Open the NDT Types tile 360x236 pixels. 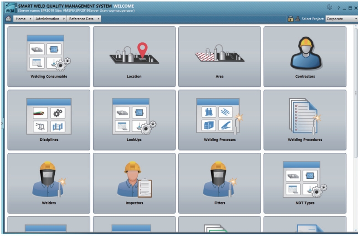pyautogui.click(x=305, y=183)
